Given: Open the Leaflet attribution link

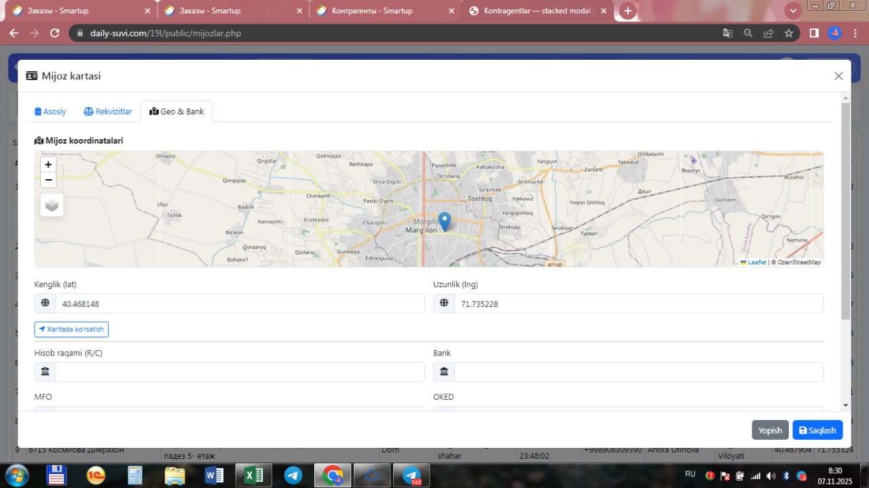Looking at the screenshot, I should click(756, 262).
